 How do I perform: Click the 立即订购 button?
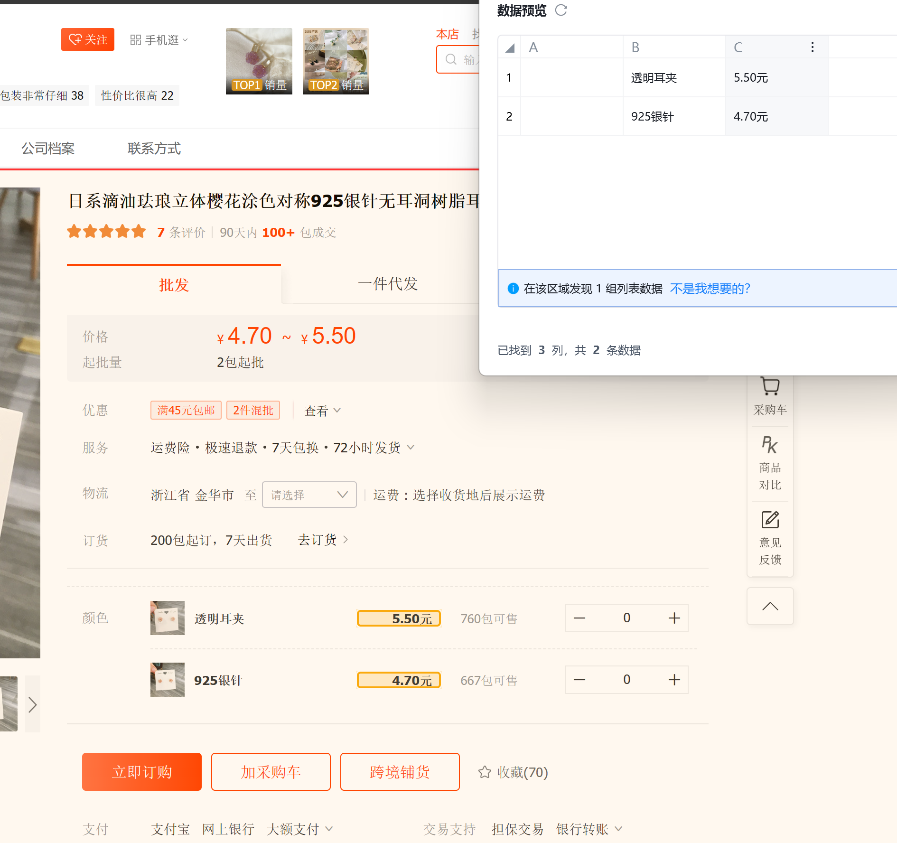(142, 772)
